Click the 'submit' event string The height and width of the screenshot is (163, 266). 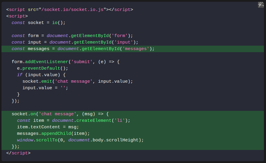click(x=82, y=62)
